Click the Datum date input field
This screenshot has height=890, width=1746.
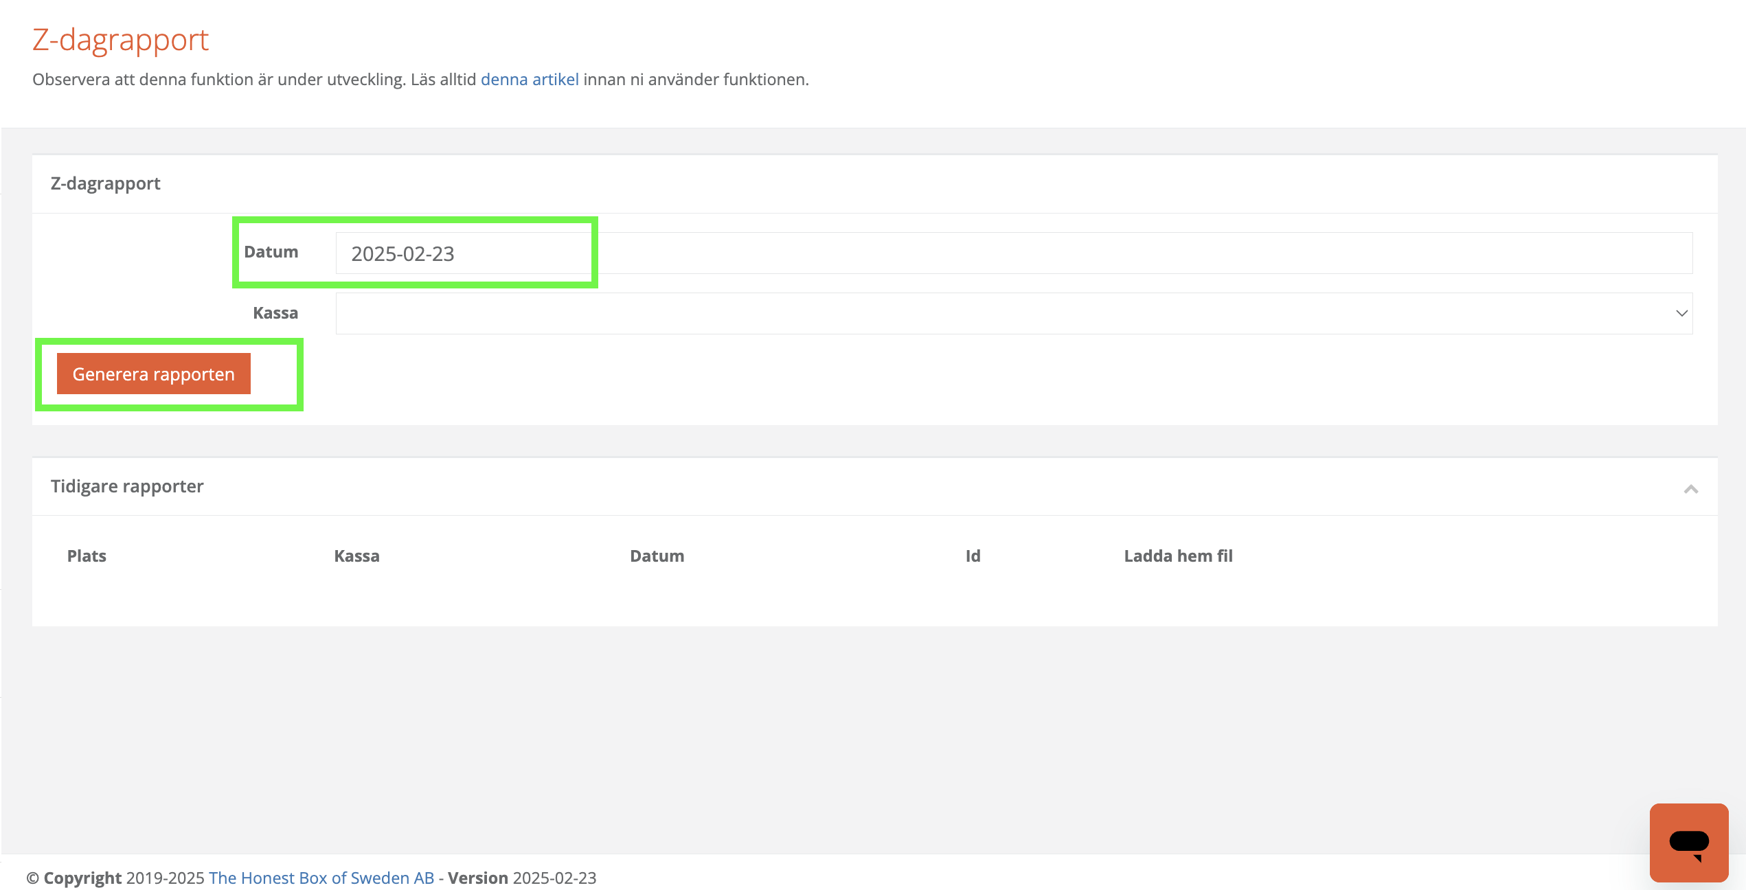point(1013,253)
